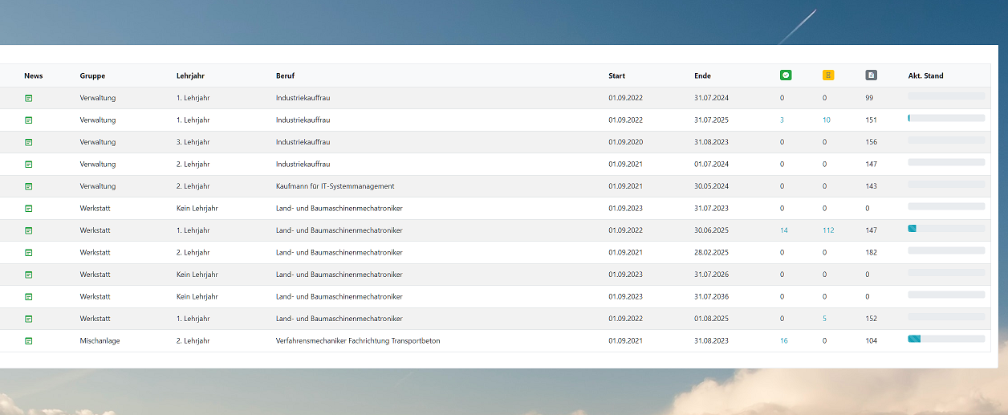This screenshot has height=415, width=1008.
Task: Open news icon for row ending 28.02.2025
Action: (x=29, y=252)
